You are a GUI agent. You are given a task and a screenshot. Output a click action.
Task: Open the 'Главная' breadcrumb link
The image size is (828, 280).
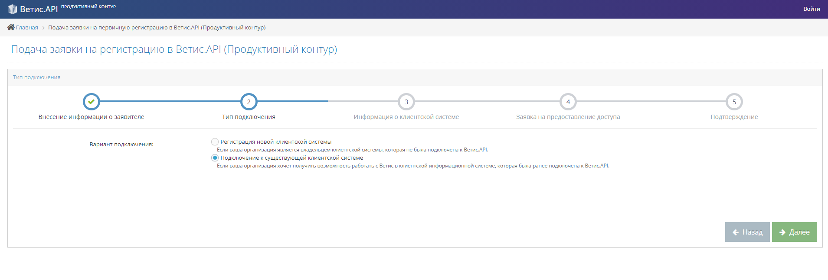pyautogui.click(x=27, y=28)
